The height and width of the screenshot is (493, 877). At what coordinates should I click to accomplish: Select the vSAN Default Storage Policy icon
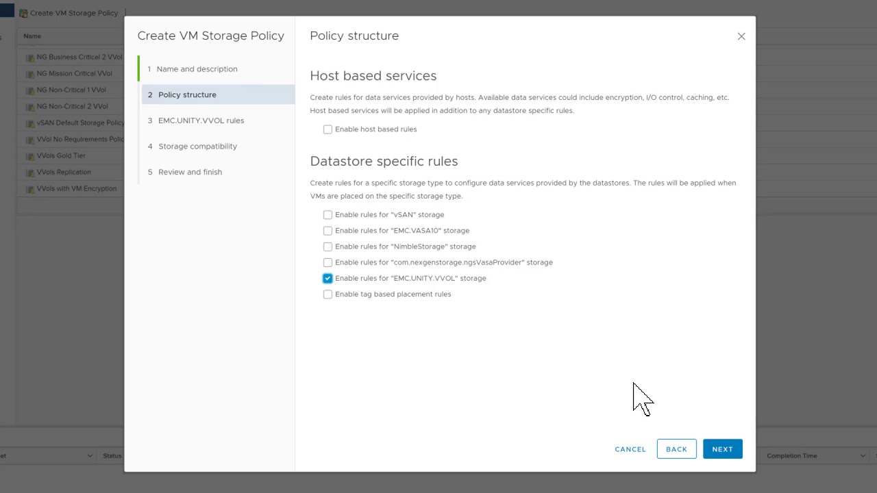(x=30, y=123)
